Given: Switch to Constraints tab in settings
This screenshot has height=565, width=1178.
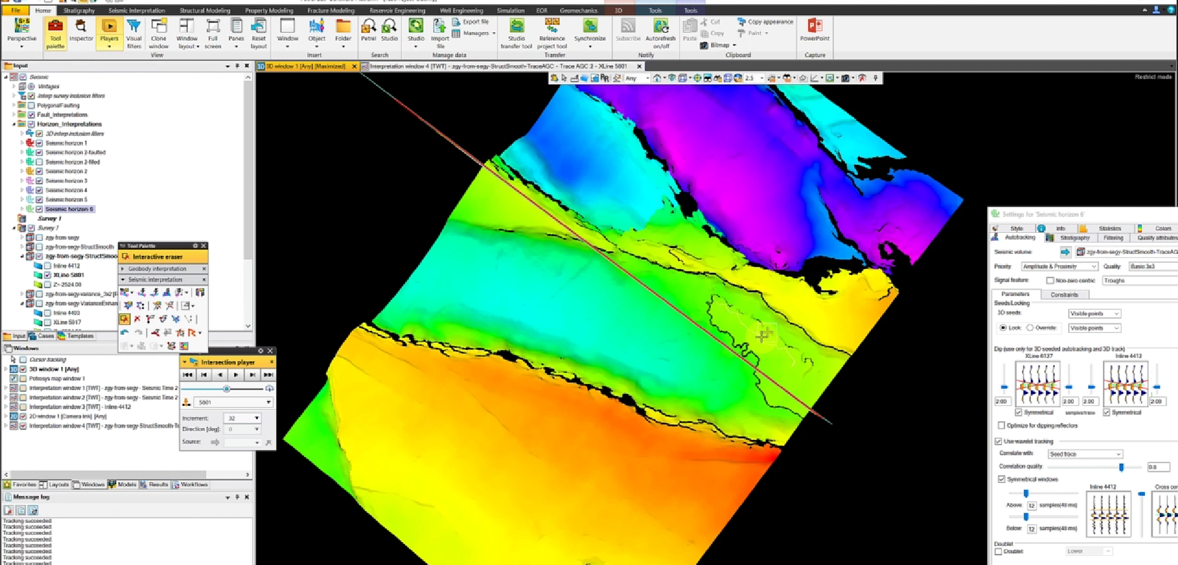Looking at the screenshot, I should tap(1064, 294).
